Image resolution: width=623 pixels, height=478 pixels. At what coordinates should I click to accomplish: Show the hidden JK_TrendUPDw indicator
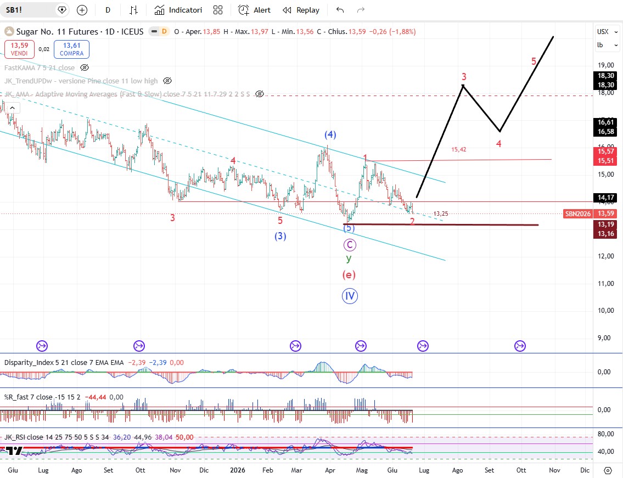click(x=167, y=81)
